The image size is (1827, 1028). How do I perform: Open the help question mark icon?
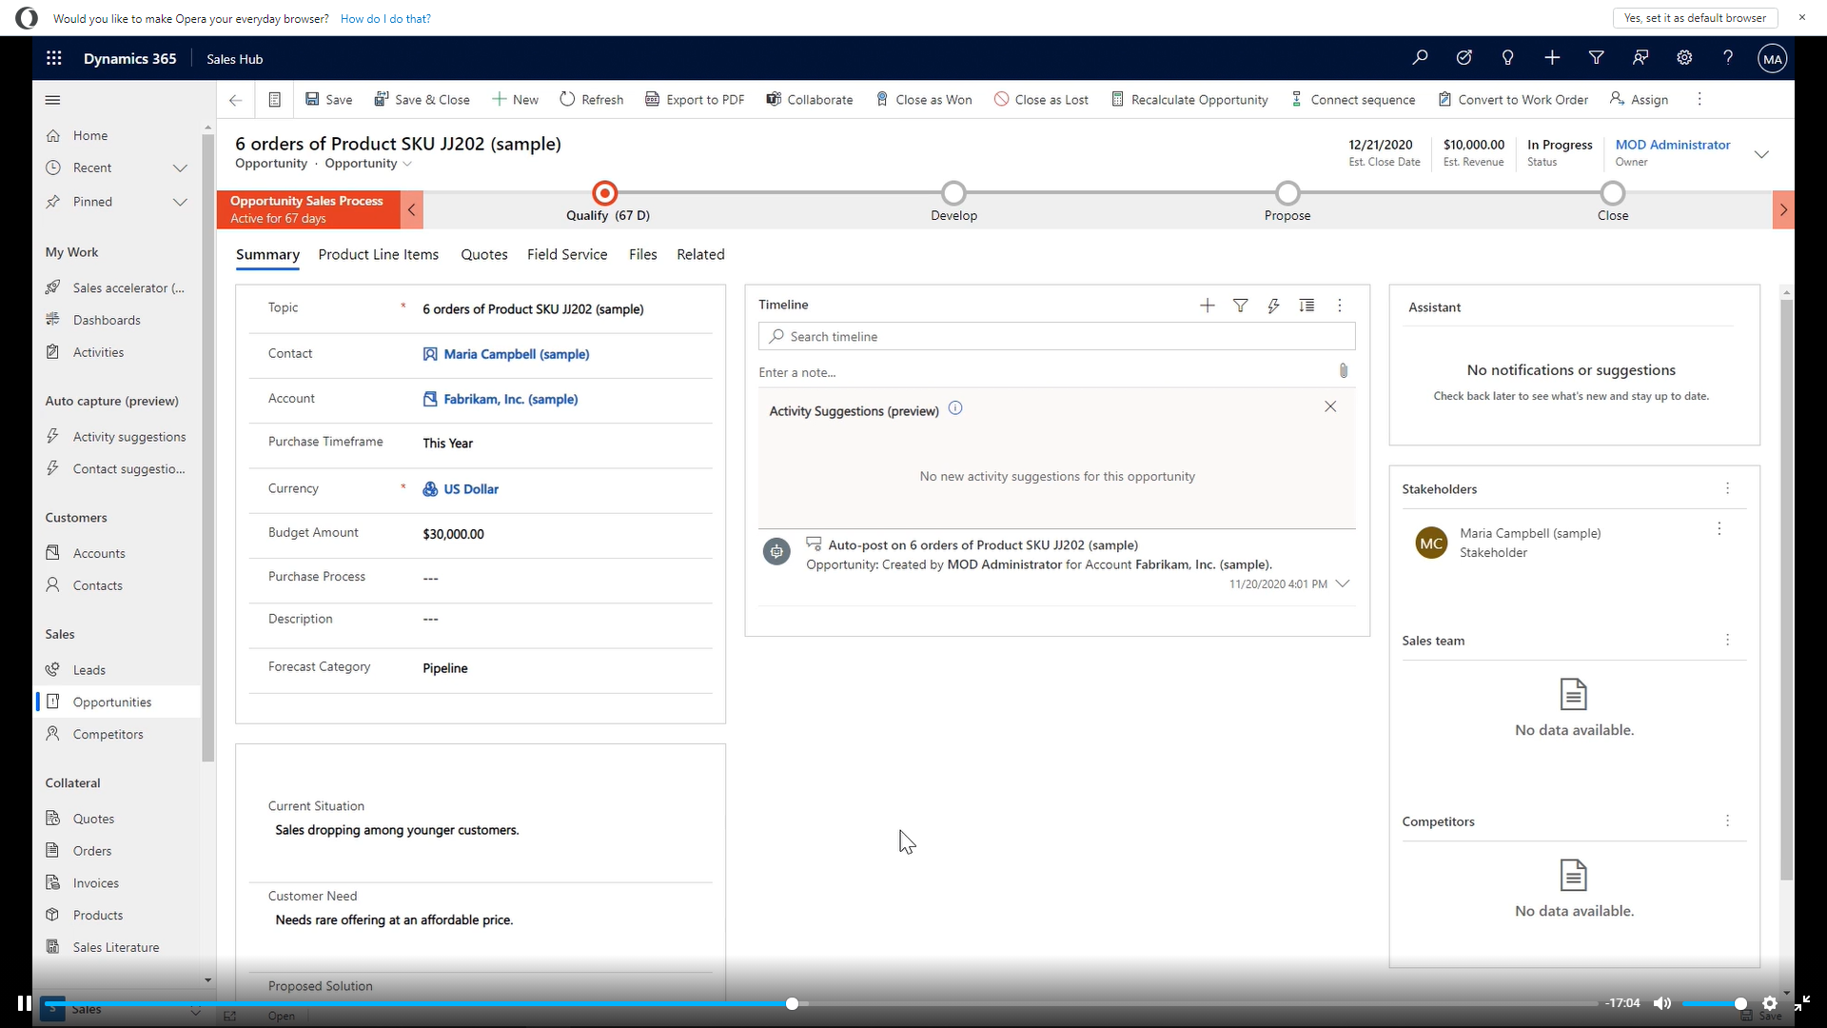(x=1728, y=58)
